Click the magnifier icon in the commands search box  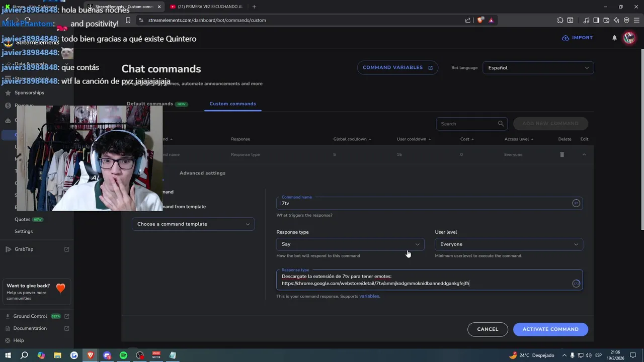[501, 124]
